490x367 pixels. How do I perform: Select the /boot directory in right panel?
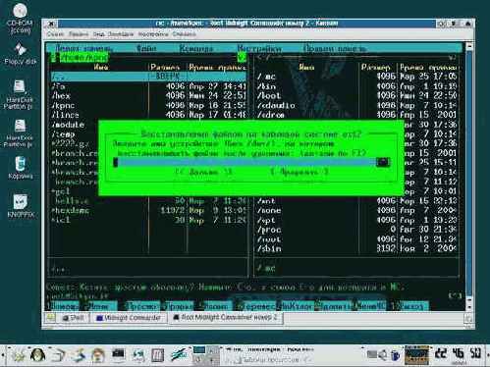click(x=356, y=96)
